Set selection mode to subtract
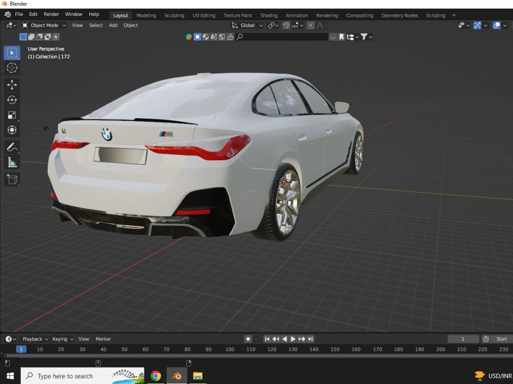The image size is (513, 384). click(x=40, y=37)
